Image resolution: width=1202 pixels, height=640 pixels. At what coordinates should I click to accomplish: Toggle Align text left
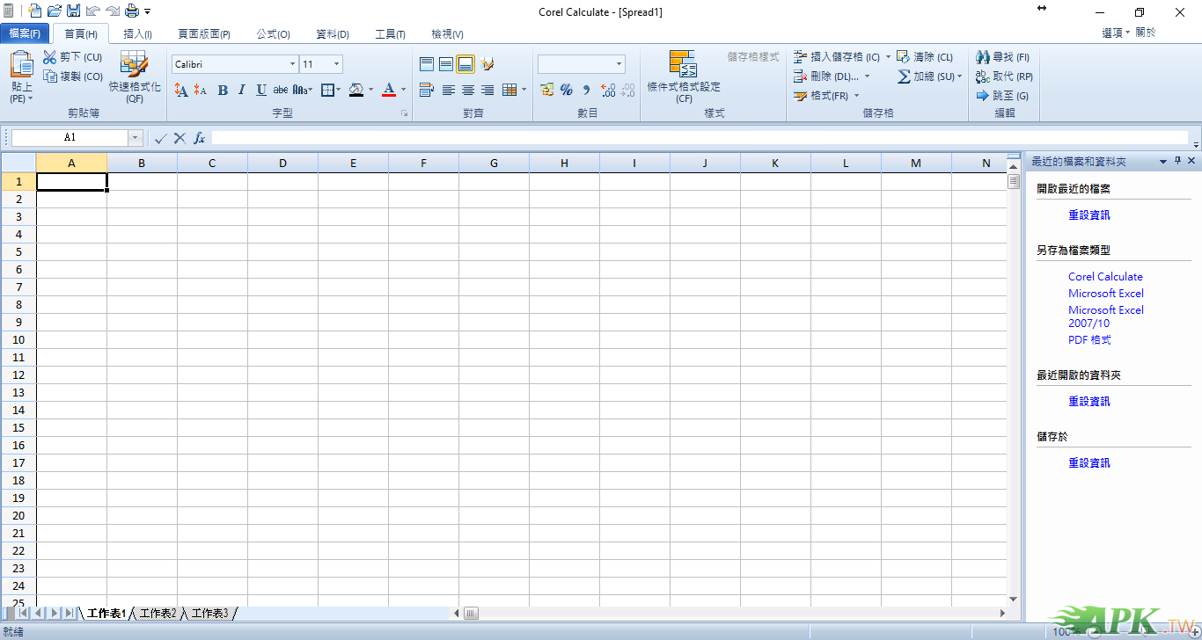tap(449, 90)
